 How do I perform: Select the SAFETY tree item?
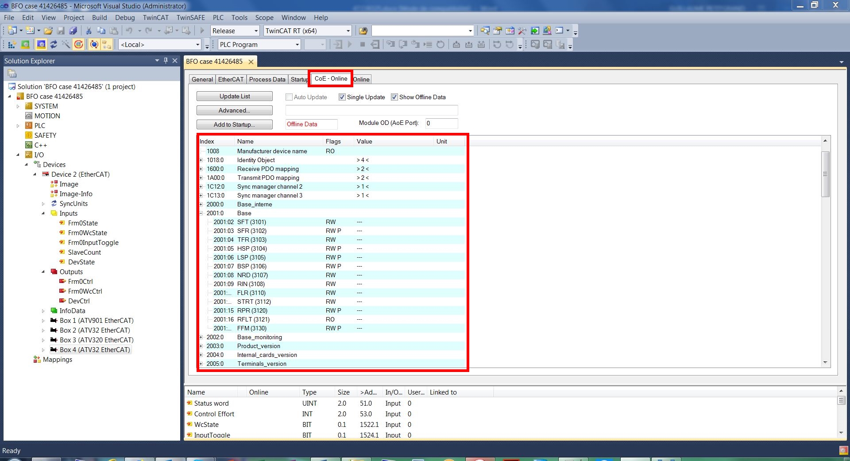45,136
